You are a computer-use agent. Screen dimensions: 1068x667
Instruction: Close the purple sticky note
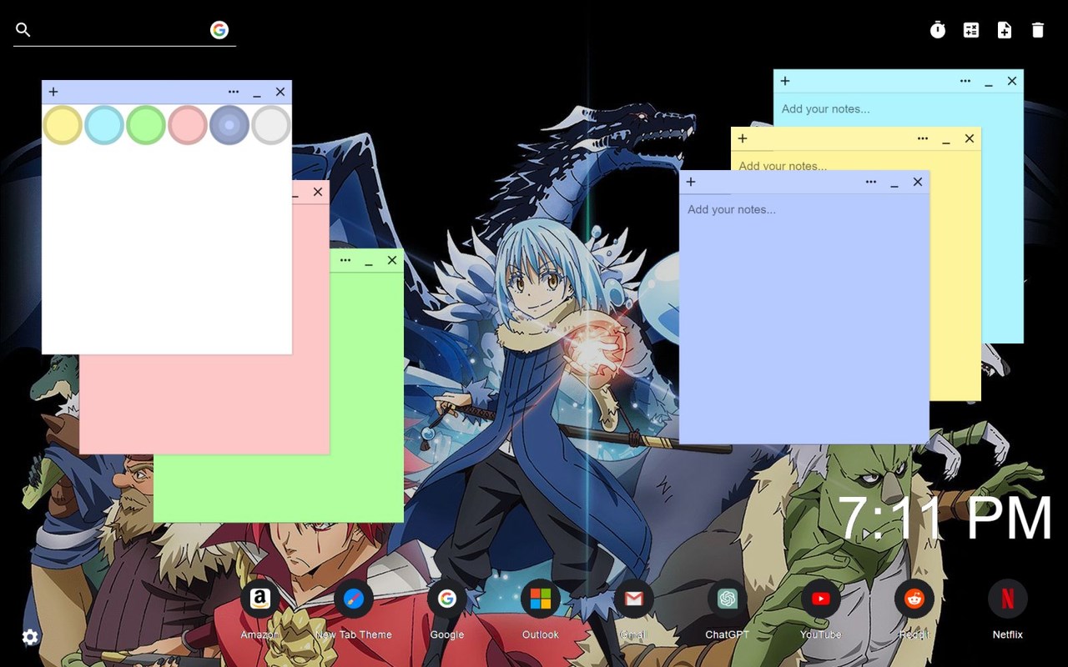[918, 182]
